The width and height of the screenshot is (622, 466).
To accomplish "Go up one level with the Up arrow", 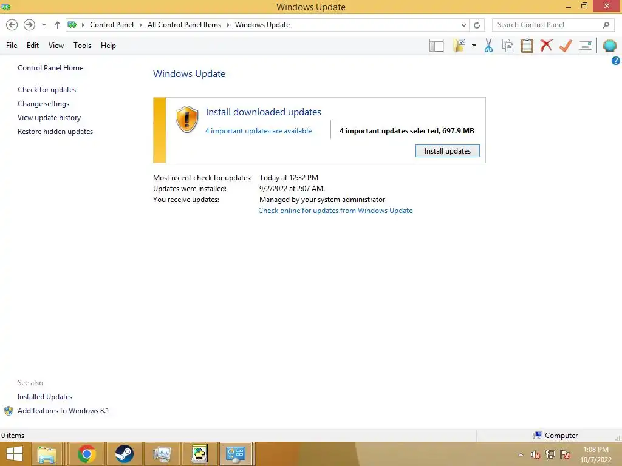I will coord(58,25).
